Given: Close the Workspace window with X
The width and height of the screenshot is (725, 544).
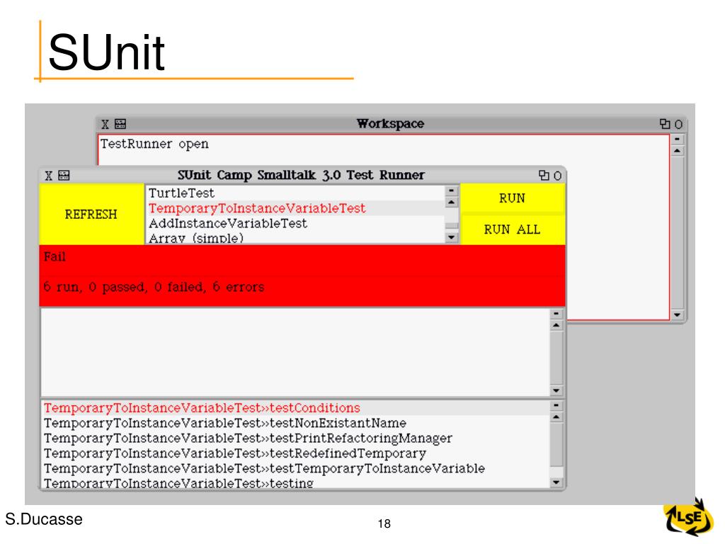Looking at the screenshot, I should point(105,124).
